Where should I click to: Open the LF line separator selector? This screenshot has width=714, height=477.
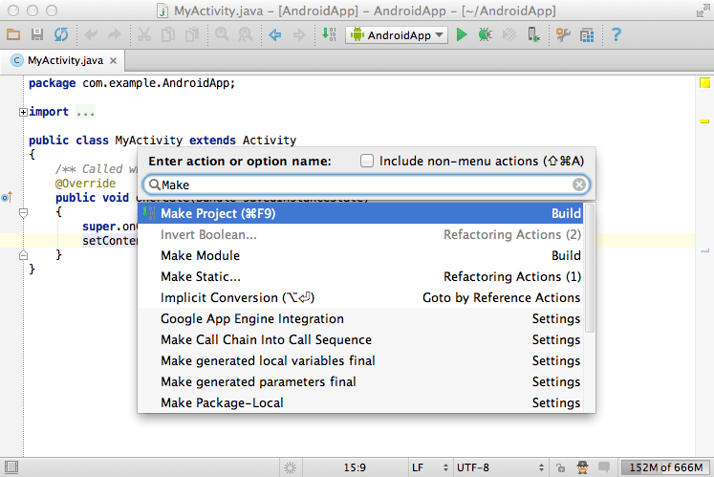(430, 467)
